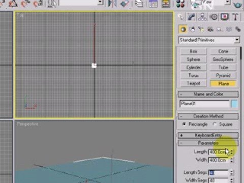
Task: Click the Cylinder primitive button
Action: [x=193, y=67]
